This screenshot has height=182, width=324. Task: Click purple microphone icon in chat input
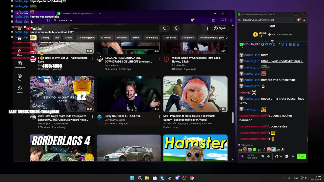[242, 156]
